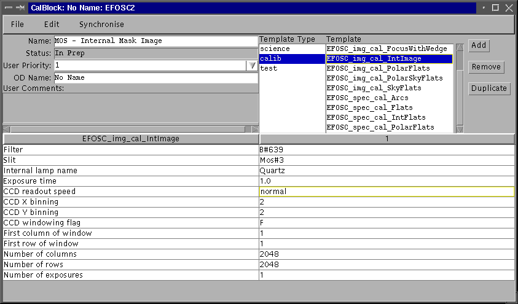Viewport: 518px width, 304px height.
Task: Click the comments horizontal scrollbar thumb
Action: pyautogui.click(x=128, y=129)
